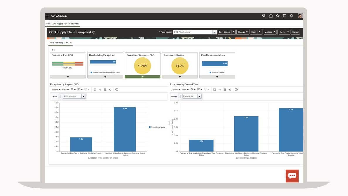The image size is (348, 196).
Task: Click the 4.5M United States bar
Action: [x=125, y=129]
